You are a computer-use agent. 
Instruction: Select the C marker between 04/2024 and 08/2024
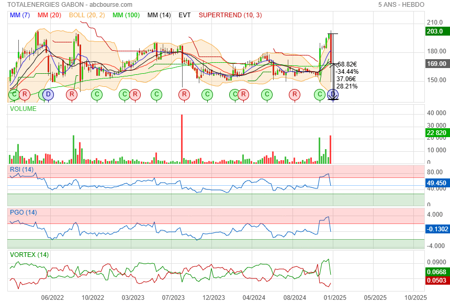[267, 94]
